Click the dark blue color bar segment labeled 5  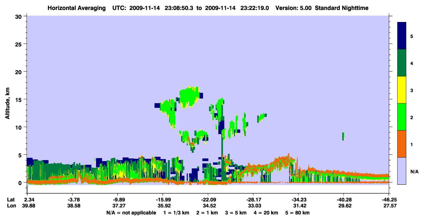(x=402, y=36)
